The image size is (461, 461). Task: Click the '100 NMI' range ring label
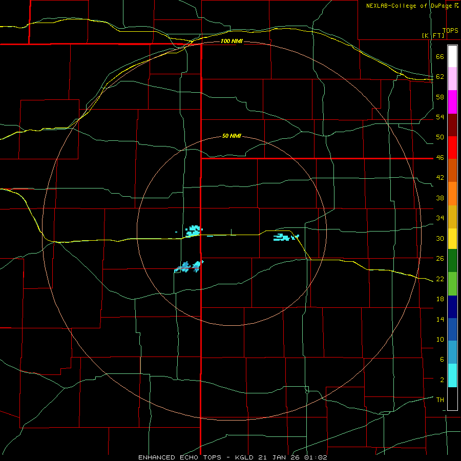[x=232, y=41]
